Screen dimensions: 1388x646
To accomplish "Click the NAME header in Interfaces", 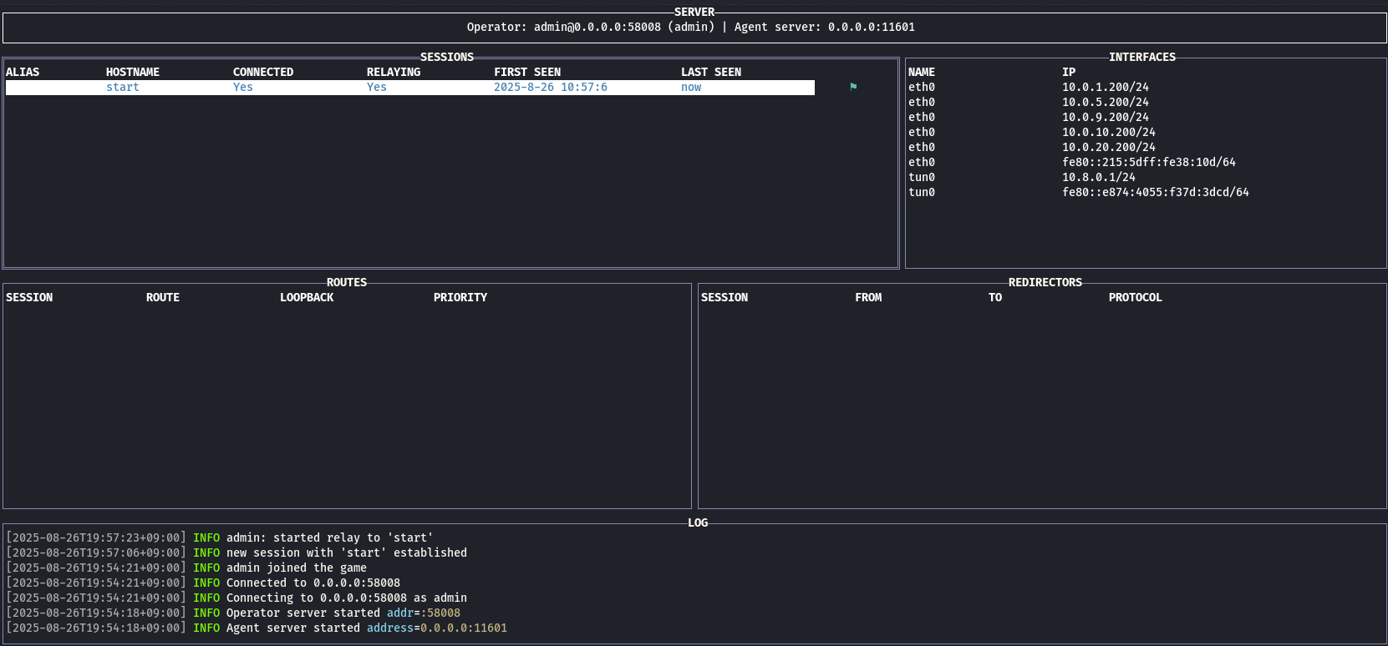I will [x=922, y=73].
